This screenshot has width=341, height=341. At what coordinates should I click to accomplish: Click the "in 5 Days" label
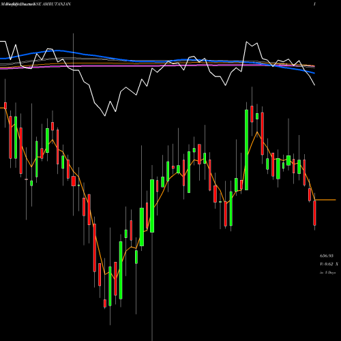[x=327, y=272]
